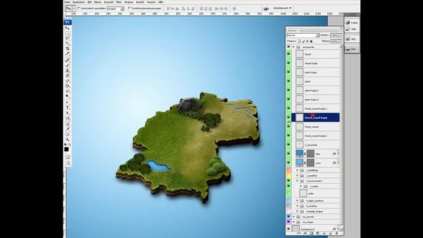Select the Rectangular Marquee tool
This screenshot has width=423, height=238.
coord(67,33)
